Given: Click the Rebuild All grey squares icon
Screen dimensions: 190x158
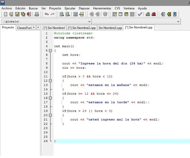Looking at the screenshot, I should (132, 14).
